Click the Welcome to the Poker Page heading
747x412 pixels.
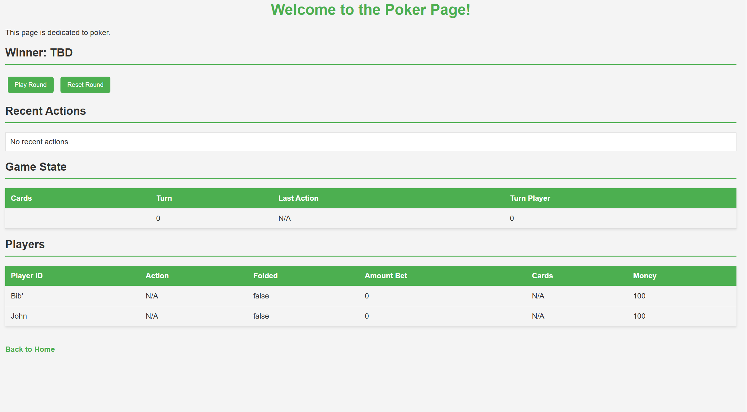point(371,10)
